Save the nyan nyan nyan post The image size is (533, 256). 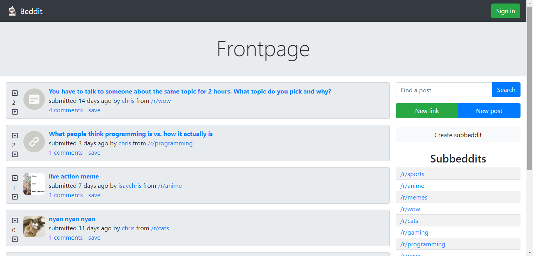click(94, 238)
